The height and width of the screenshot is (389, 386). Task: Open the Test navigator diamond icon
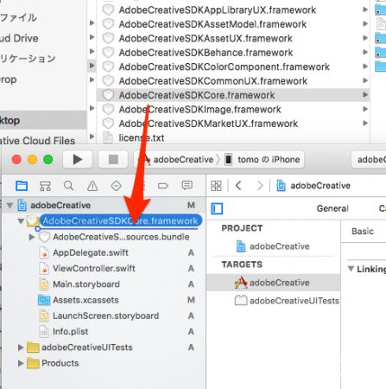[x=116, y=186]
